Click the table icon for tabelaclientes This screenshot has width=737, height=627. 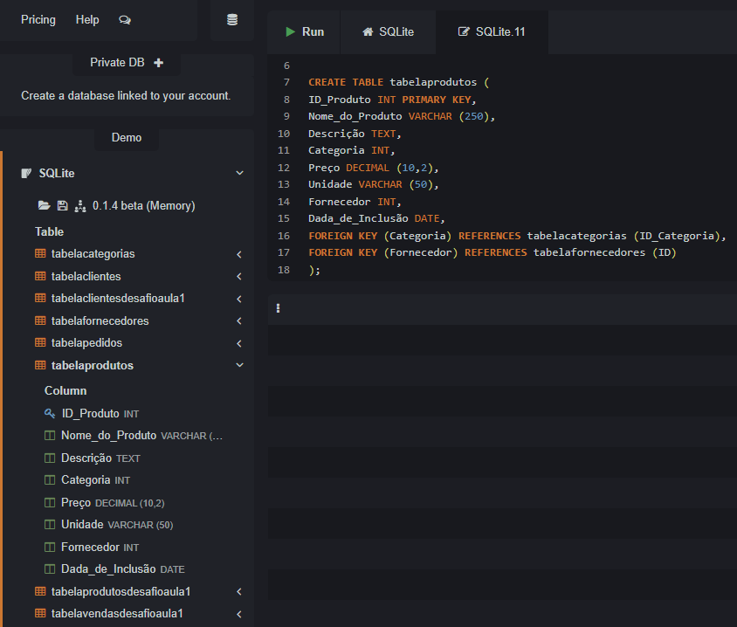(40, 276)
